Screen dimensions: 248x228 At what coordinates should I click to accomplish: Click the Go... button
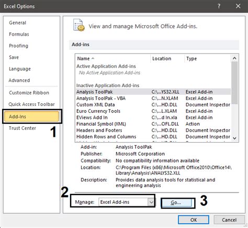pos(176,203)
